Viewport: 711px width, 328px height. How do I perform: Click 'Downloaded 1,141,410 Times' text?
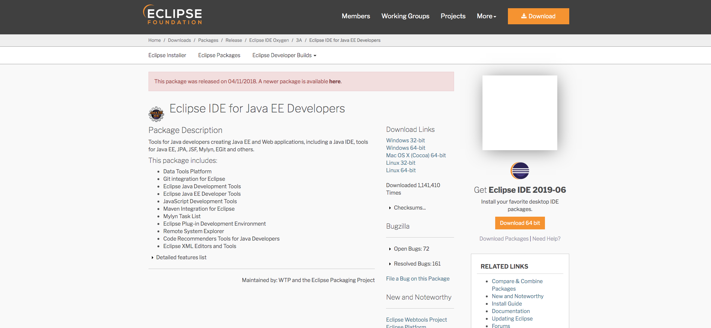[x=413, y=189]
